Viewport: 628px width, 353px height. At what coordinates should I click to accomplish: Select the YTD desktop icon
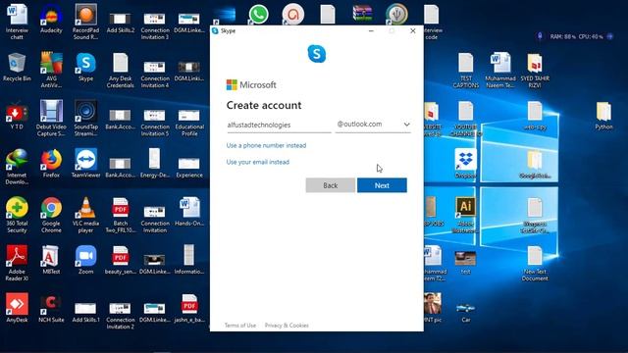pos(17,116)
